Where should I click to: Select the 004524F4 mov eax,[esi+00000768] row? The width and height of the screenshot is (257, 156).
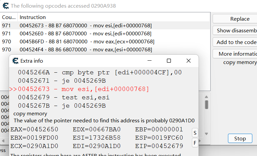coord(85,50)
